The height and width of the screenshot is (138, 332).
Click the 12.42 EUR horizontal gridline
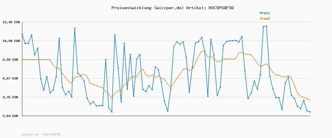[166, 22]
